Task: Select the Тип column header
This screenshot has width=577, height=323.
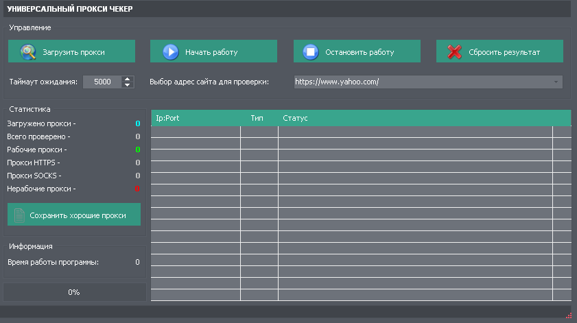Action: tap(258, 118)
